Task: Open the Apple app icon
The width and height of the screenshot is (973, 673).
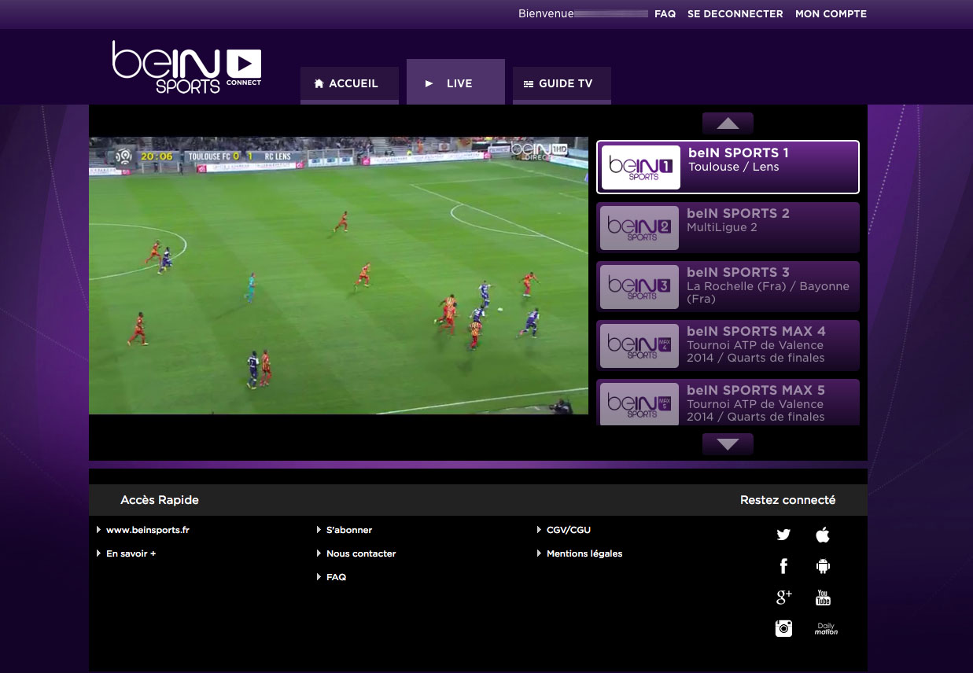Action: click(822, 535)
